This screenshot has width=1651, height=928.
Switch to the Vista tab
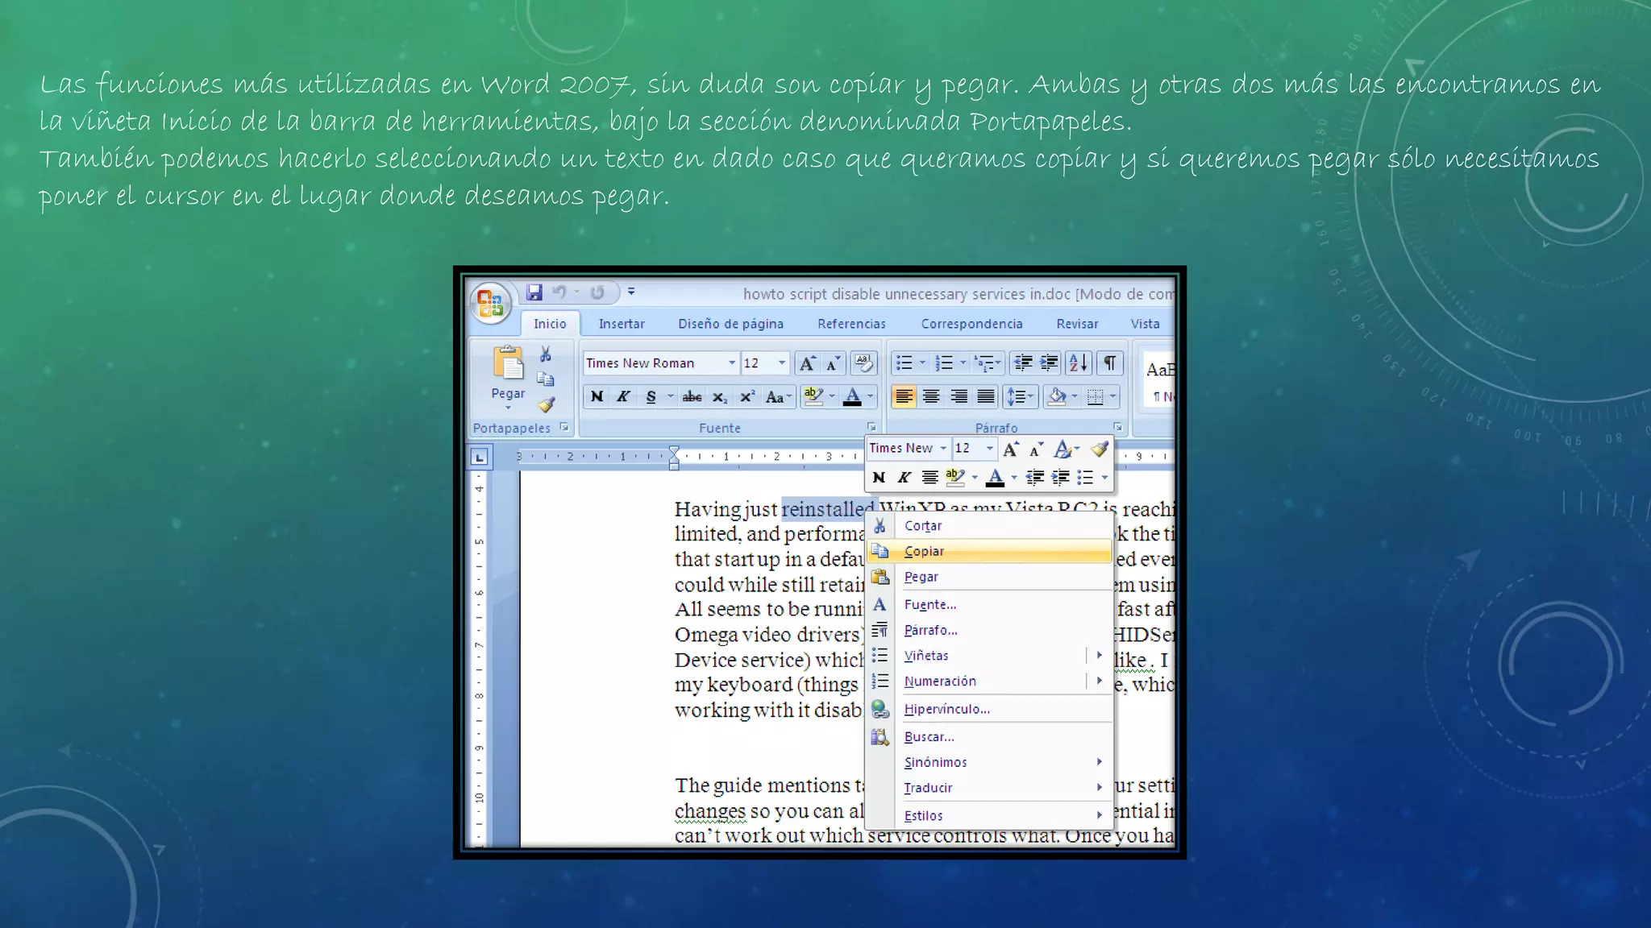(x=1145, y=324)
